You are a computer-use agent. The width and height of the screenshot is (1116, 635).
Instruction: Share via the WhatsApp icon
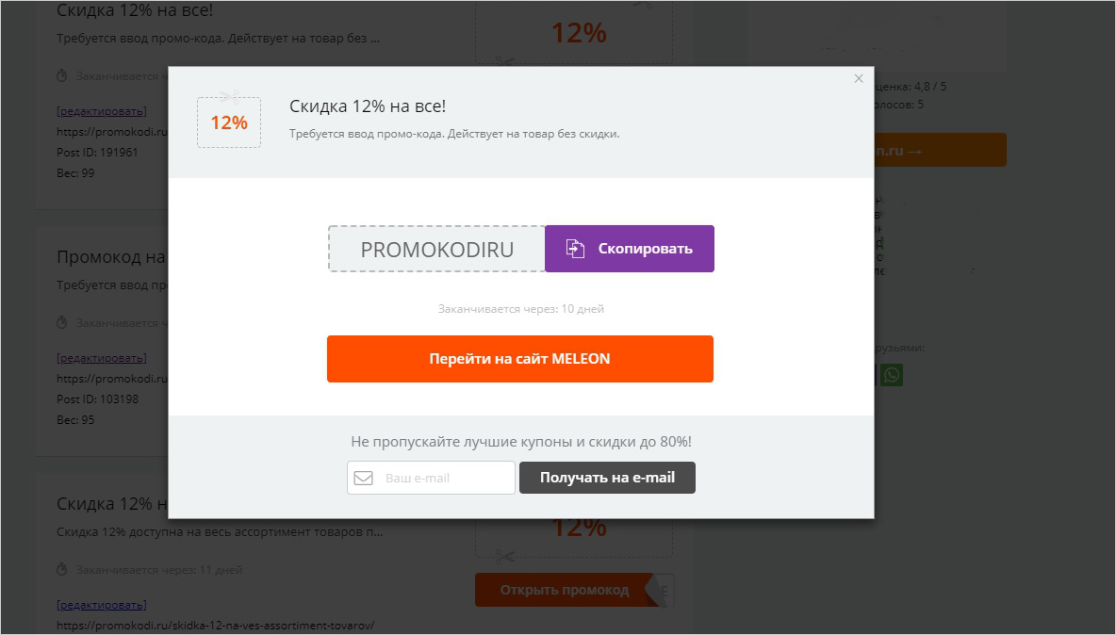(891, 375)
